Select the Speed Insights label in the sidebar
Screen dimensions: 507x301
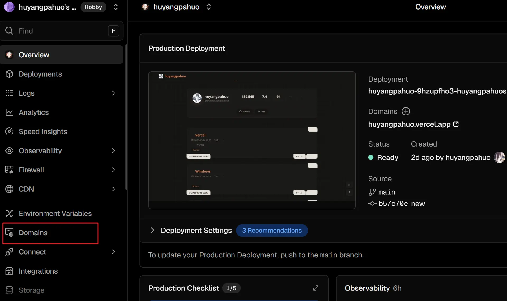click(43, 131)
